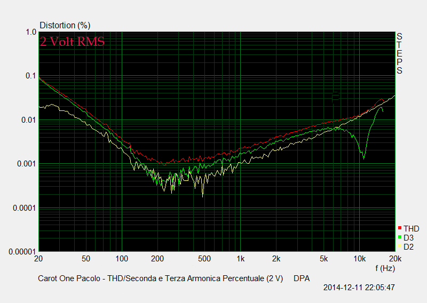This screenshot has height=303, width=427.
Task: Click the yellow D2 legend swatch
Action: click(x=400, y=246)
